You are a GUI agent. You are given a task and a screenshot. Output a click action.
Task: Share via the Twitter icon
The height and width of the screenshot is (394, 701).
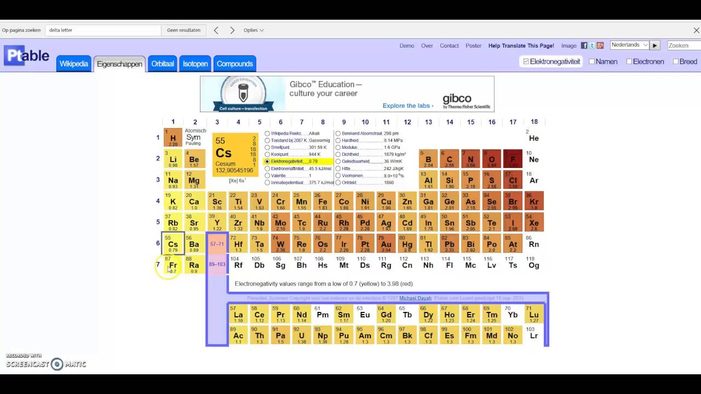(592, 45)
